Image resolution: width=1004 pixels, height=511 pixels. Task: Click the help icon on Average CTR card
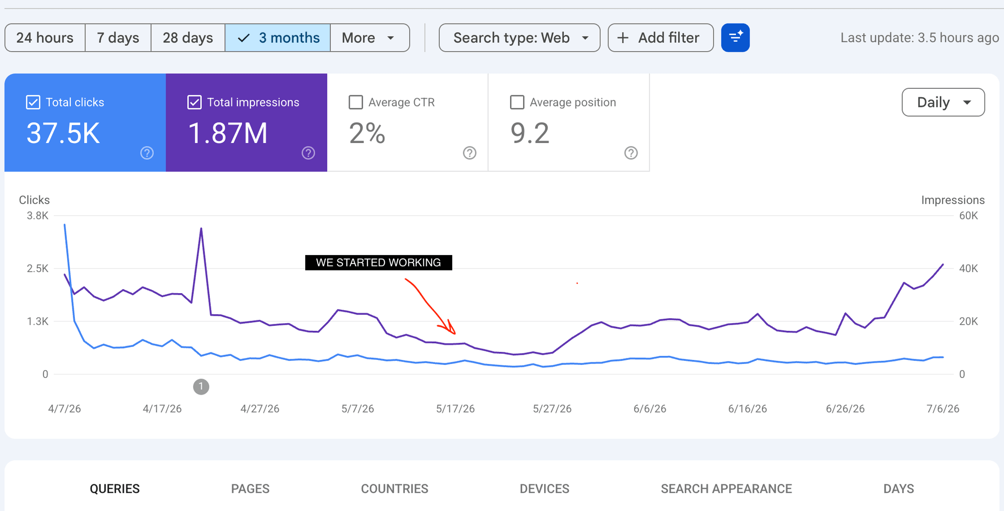point(469,153)
